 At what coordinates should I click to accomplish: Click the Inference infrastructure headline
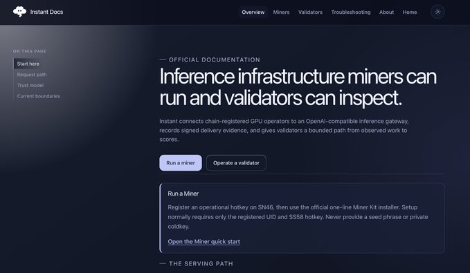[298, 87]
